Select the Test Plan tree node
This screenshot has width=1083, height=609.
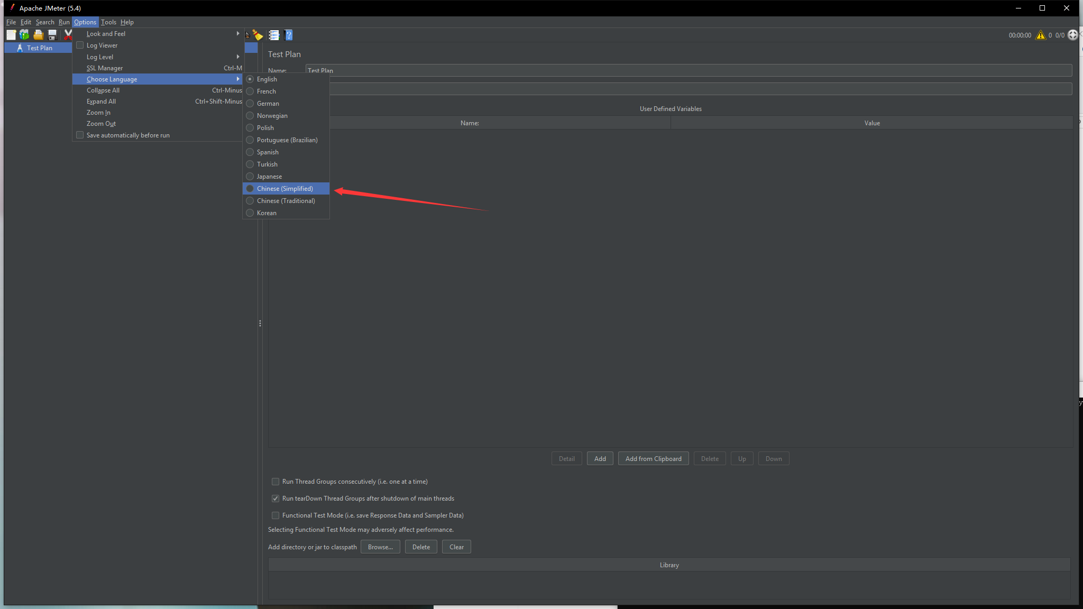coord(40,48)
